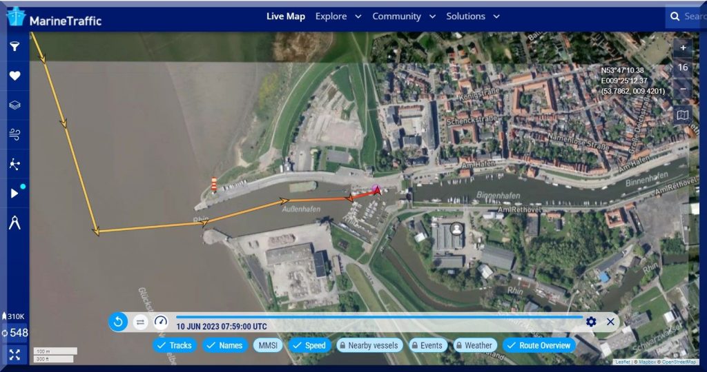The image size is (707, 372).
Task: Go to the Live Map tab
Action: tap(286, 17)
